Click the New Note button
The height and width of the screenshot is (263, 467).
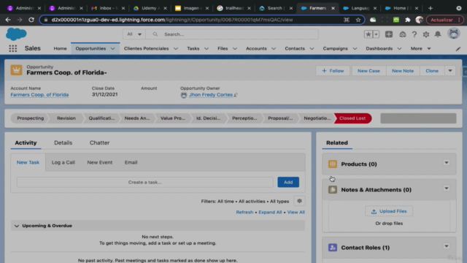tap(403, 71)
